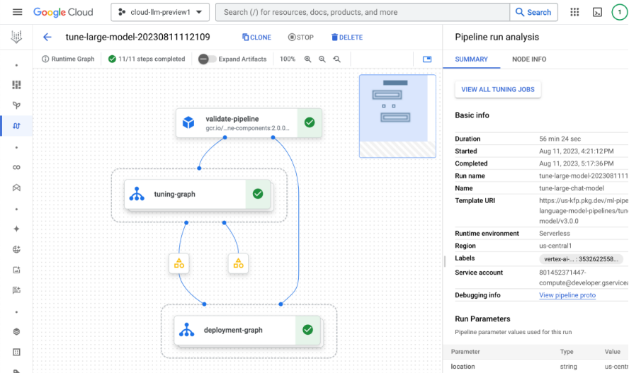Open the Model Garden sprout icon
The image size is (629, 373).
pyautogui.click(x=16, y=105)
